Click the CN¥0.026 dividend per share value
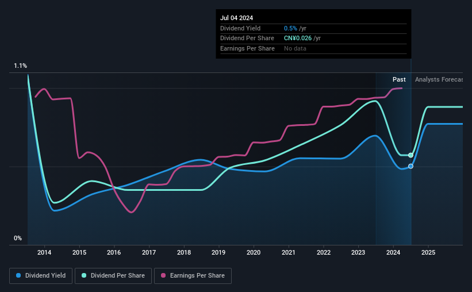This screenshot has height=292, width=472. point(298,39)
